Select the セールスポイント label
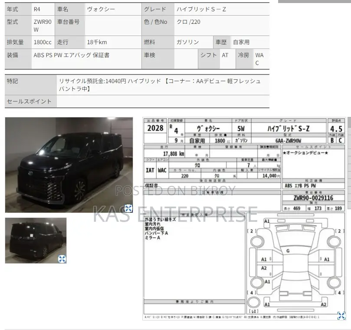The width and height of the screenshot is (351, 330). 29,101
